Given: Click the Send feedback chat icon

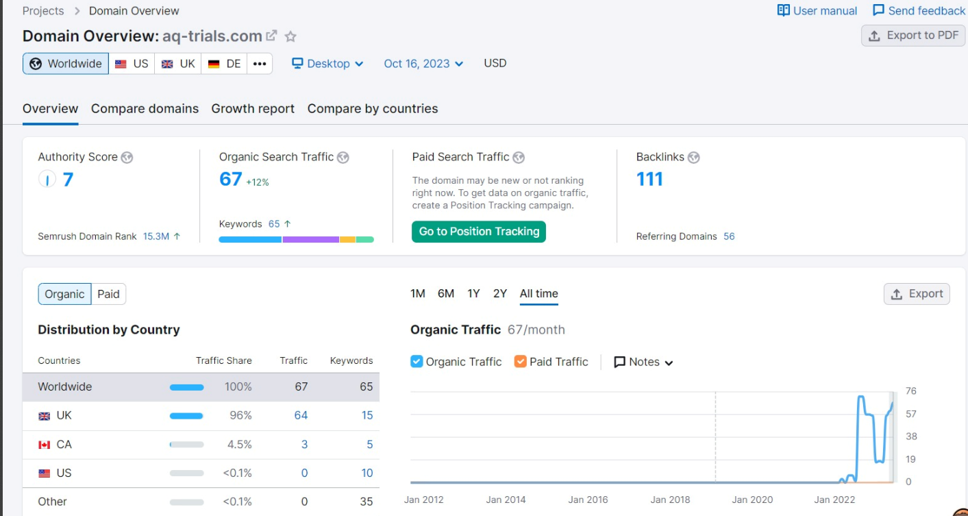Looking at the screenshot, I should [878, 10].
